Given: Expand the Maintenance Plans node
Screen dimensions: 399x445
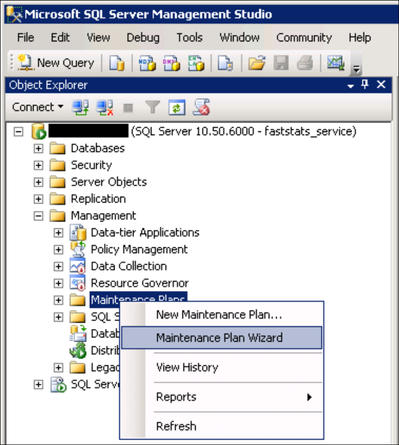Looking at the screenshot, I should pyautogui.click(x=58, y=300).
